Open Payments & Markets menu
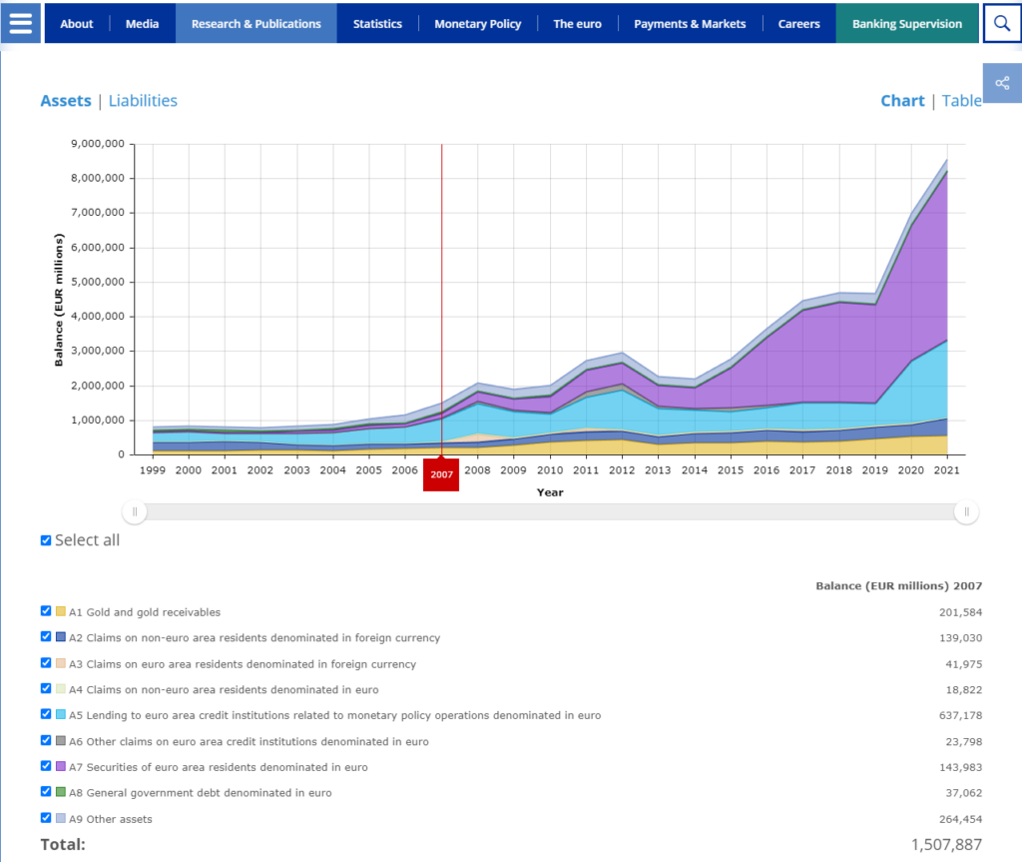Viewport: 1022px width, 862px height. point(690,24)
